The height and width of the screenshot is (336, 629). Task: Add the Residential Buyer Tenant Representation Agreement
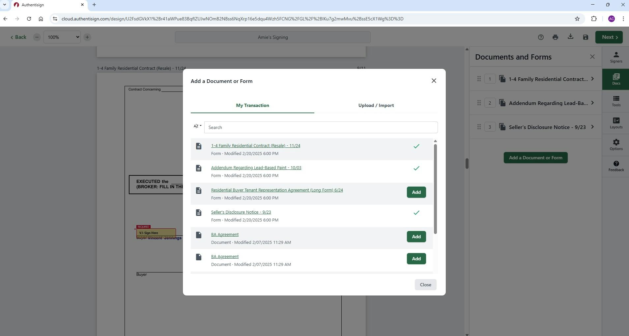tap(416, 192)
